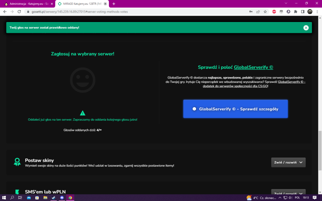
Task: Click the page vertical scrollbar thumb
Action: click(320, 151)
